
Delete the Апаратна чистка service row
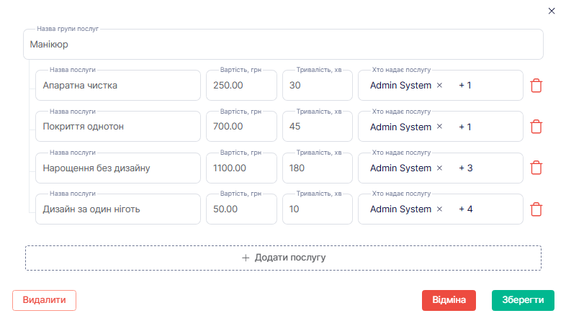(x=536, y=86)
